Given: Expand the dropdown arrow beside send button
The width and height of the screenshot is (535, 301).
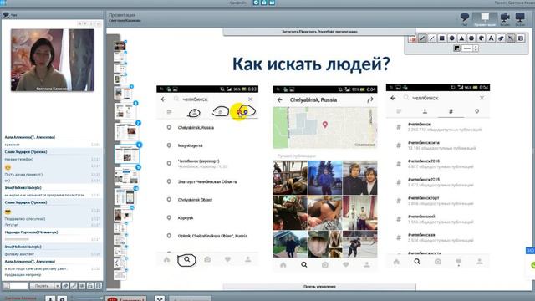Looking at the screenshot, I should 58,286.
